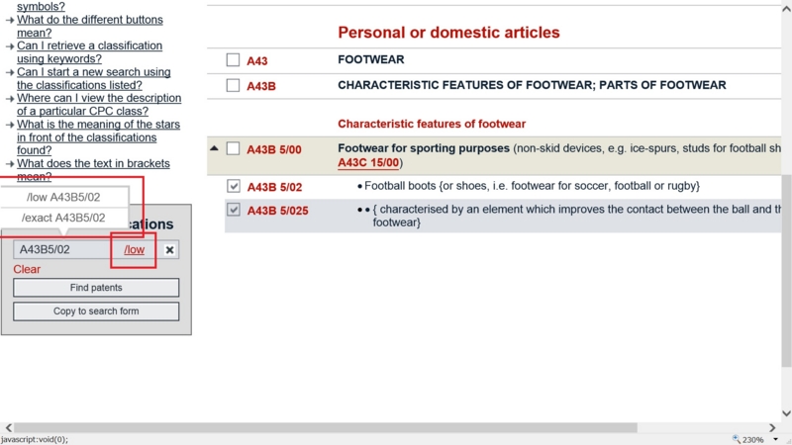Open the A43B 5/02 classification link
Screen dimensions: 792x445
274,187
